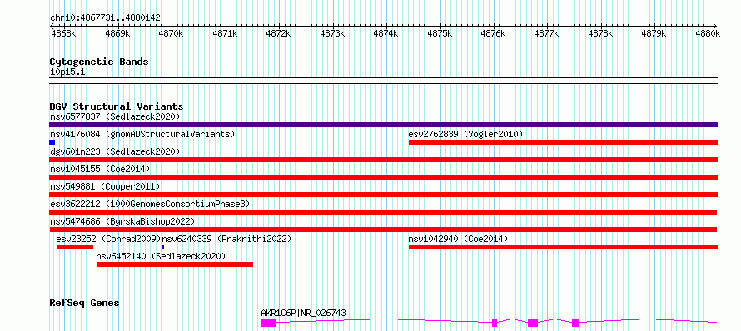741x331 pixels.
Task: Click the 4873k ruler tick label
Action: coord(331,33)
